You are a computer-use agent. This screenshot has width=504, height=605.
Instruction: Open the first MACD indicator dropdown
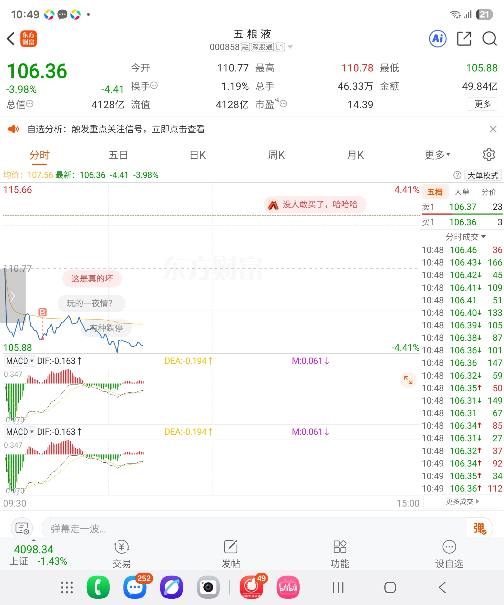click(19, 361)
